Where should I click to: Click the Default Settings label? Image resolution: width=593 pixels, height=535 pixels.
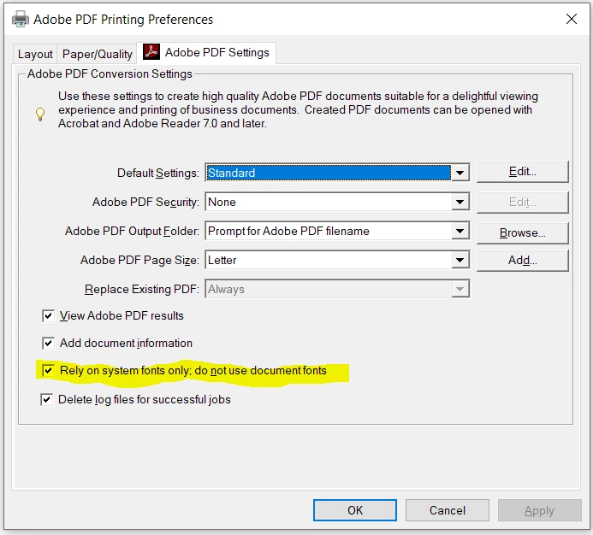(x=158, y=173)
